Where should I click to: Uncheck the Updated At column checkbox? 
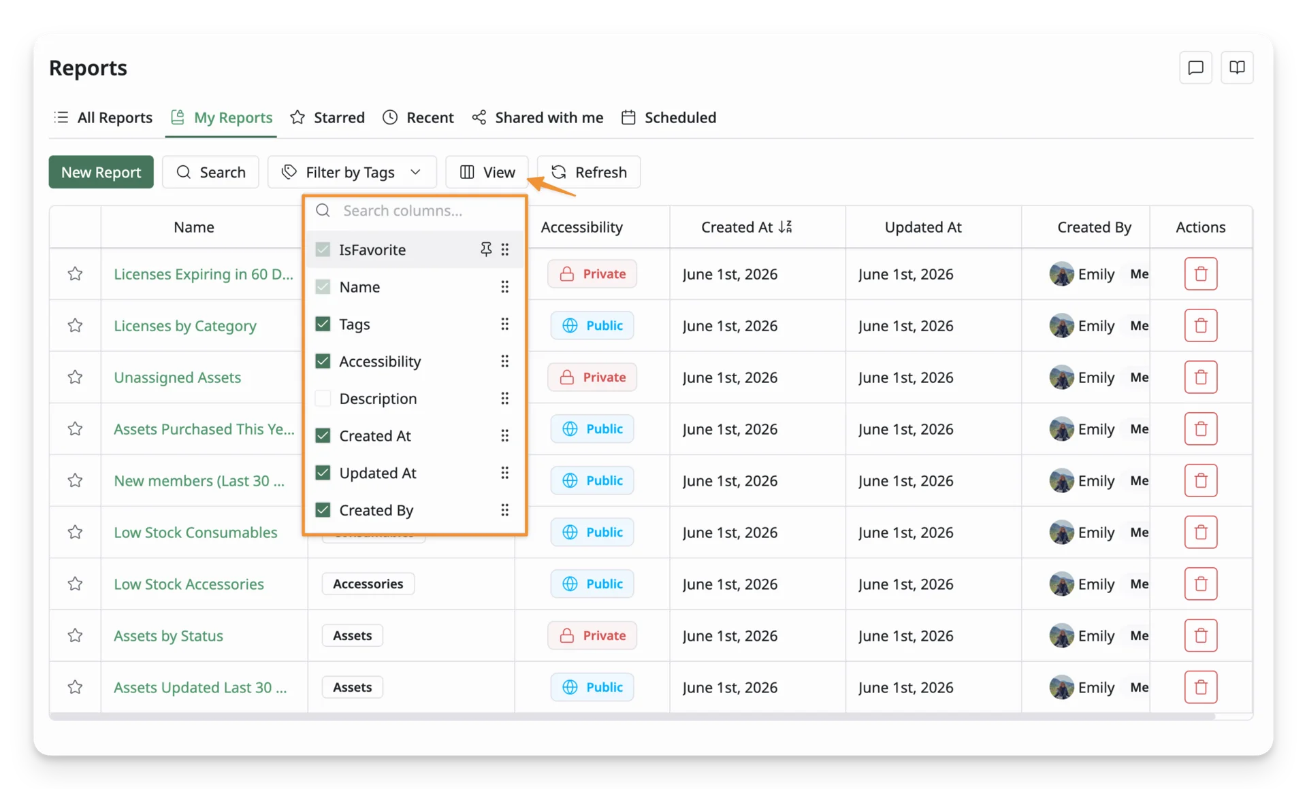[323, 472]
